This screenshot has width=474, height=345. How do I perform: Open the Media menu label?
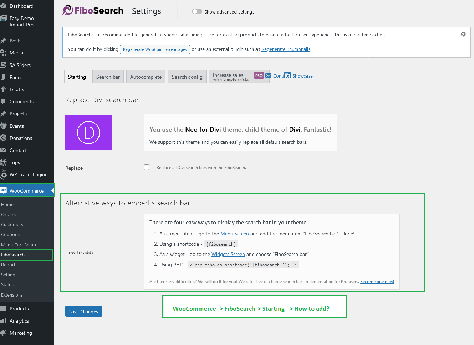point(16,53)
